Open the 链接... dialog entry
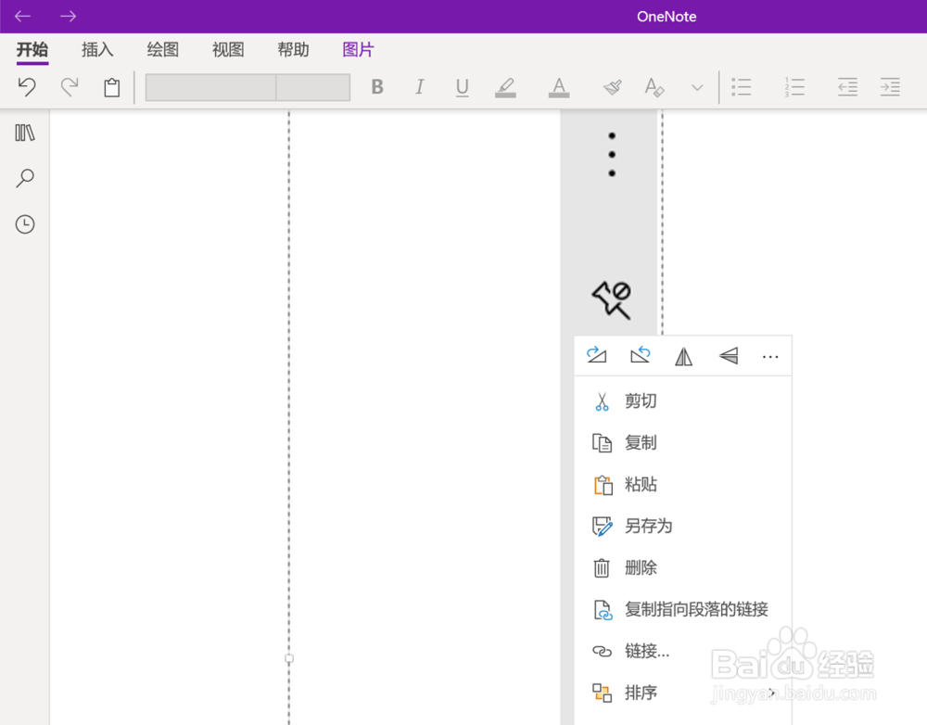Viewport: 927px width, 725px height. tap(683, 651)
